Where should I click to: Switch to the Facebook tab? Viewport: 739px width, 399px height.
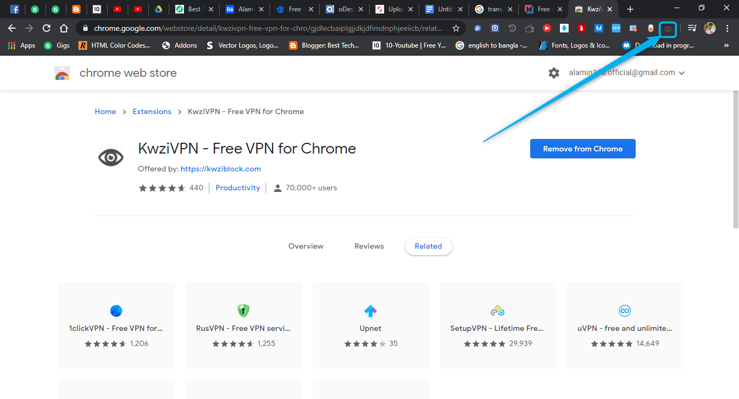coord(15,9)
